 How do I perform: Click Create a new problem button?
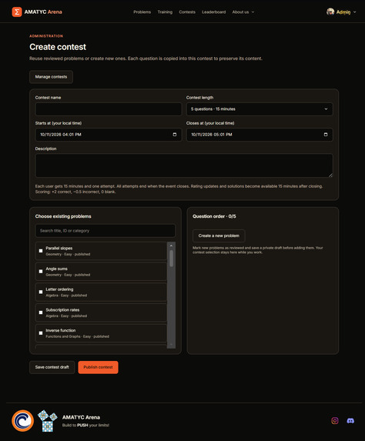[219, 236]
